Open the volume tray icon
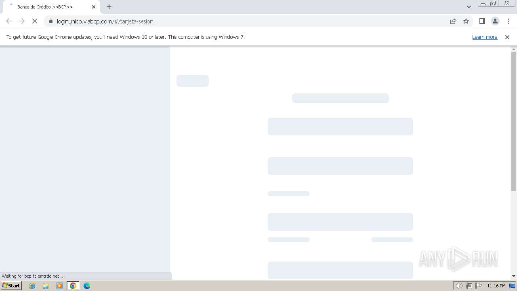517x291 pixels. tap(459, 286)
